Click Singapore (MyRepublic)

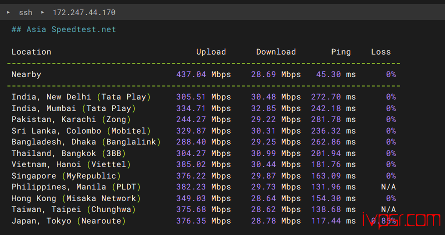coord(66,175)
